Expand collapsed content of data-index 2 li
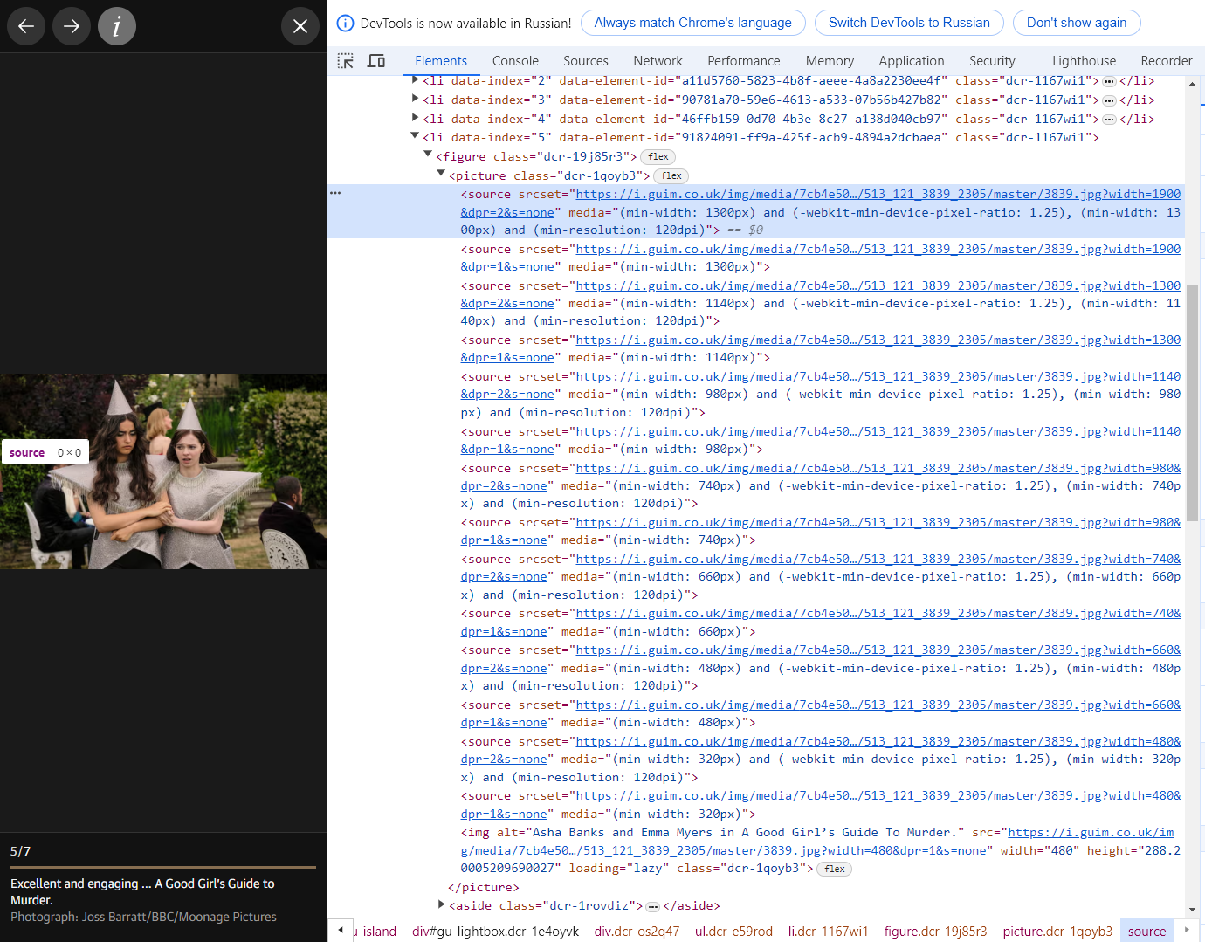 1109,81
